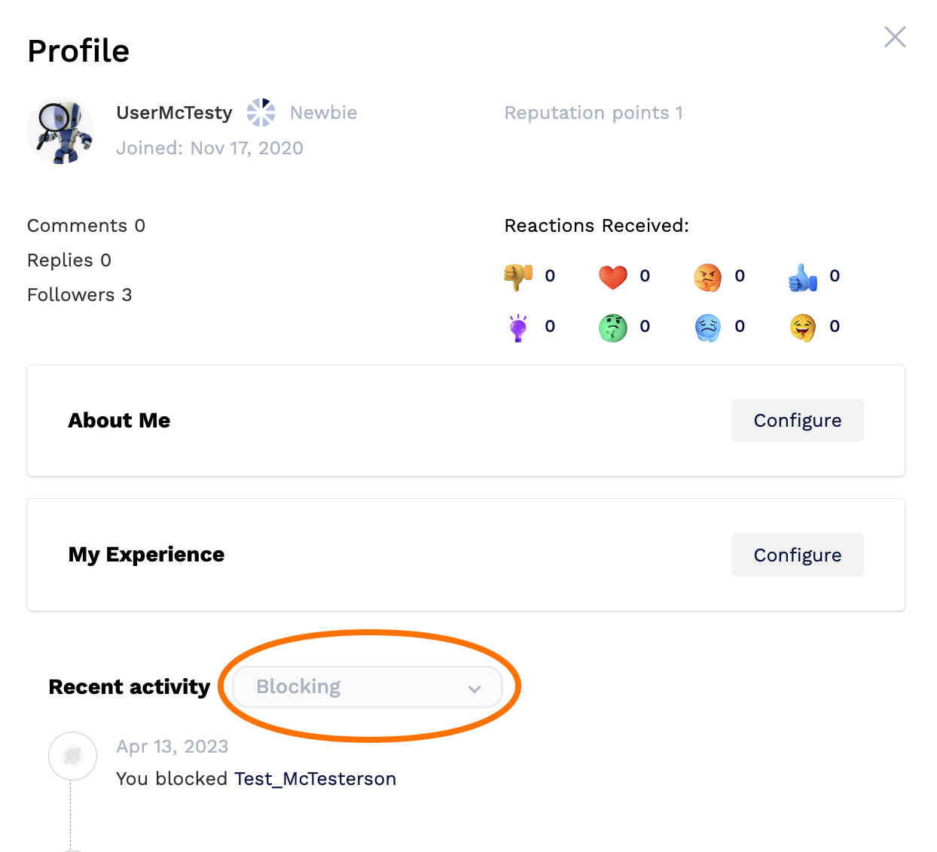Image resolution: width=937 pixels, height=852 pixels.
Task: Click the Reputation points label
Action: [x=594, y=112]
